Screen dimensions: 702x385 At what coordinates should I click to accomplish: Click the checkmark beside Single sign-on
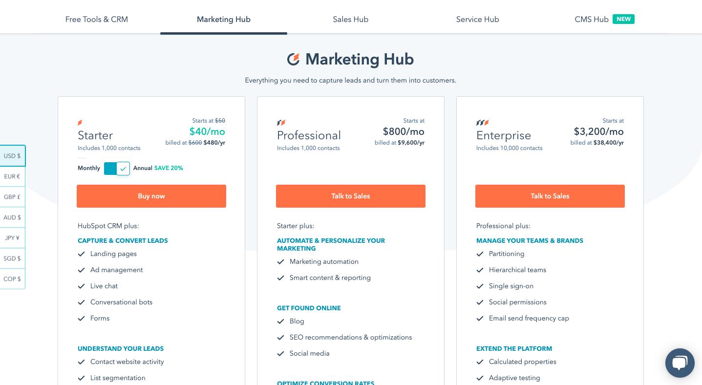(480, 286)
